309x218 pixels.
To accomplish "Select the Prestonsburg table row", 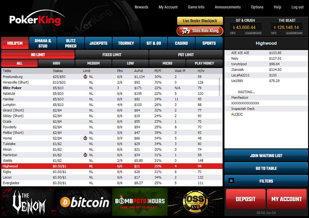I will coord(112,77).
